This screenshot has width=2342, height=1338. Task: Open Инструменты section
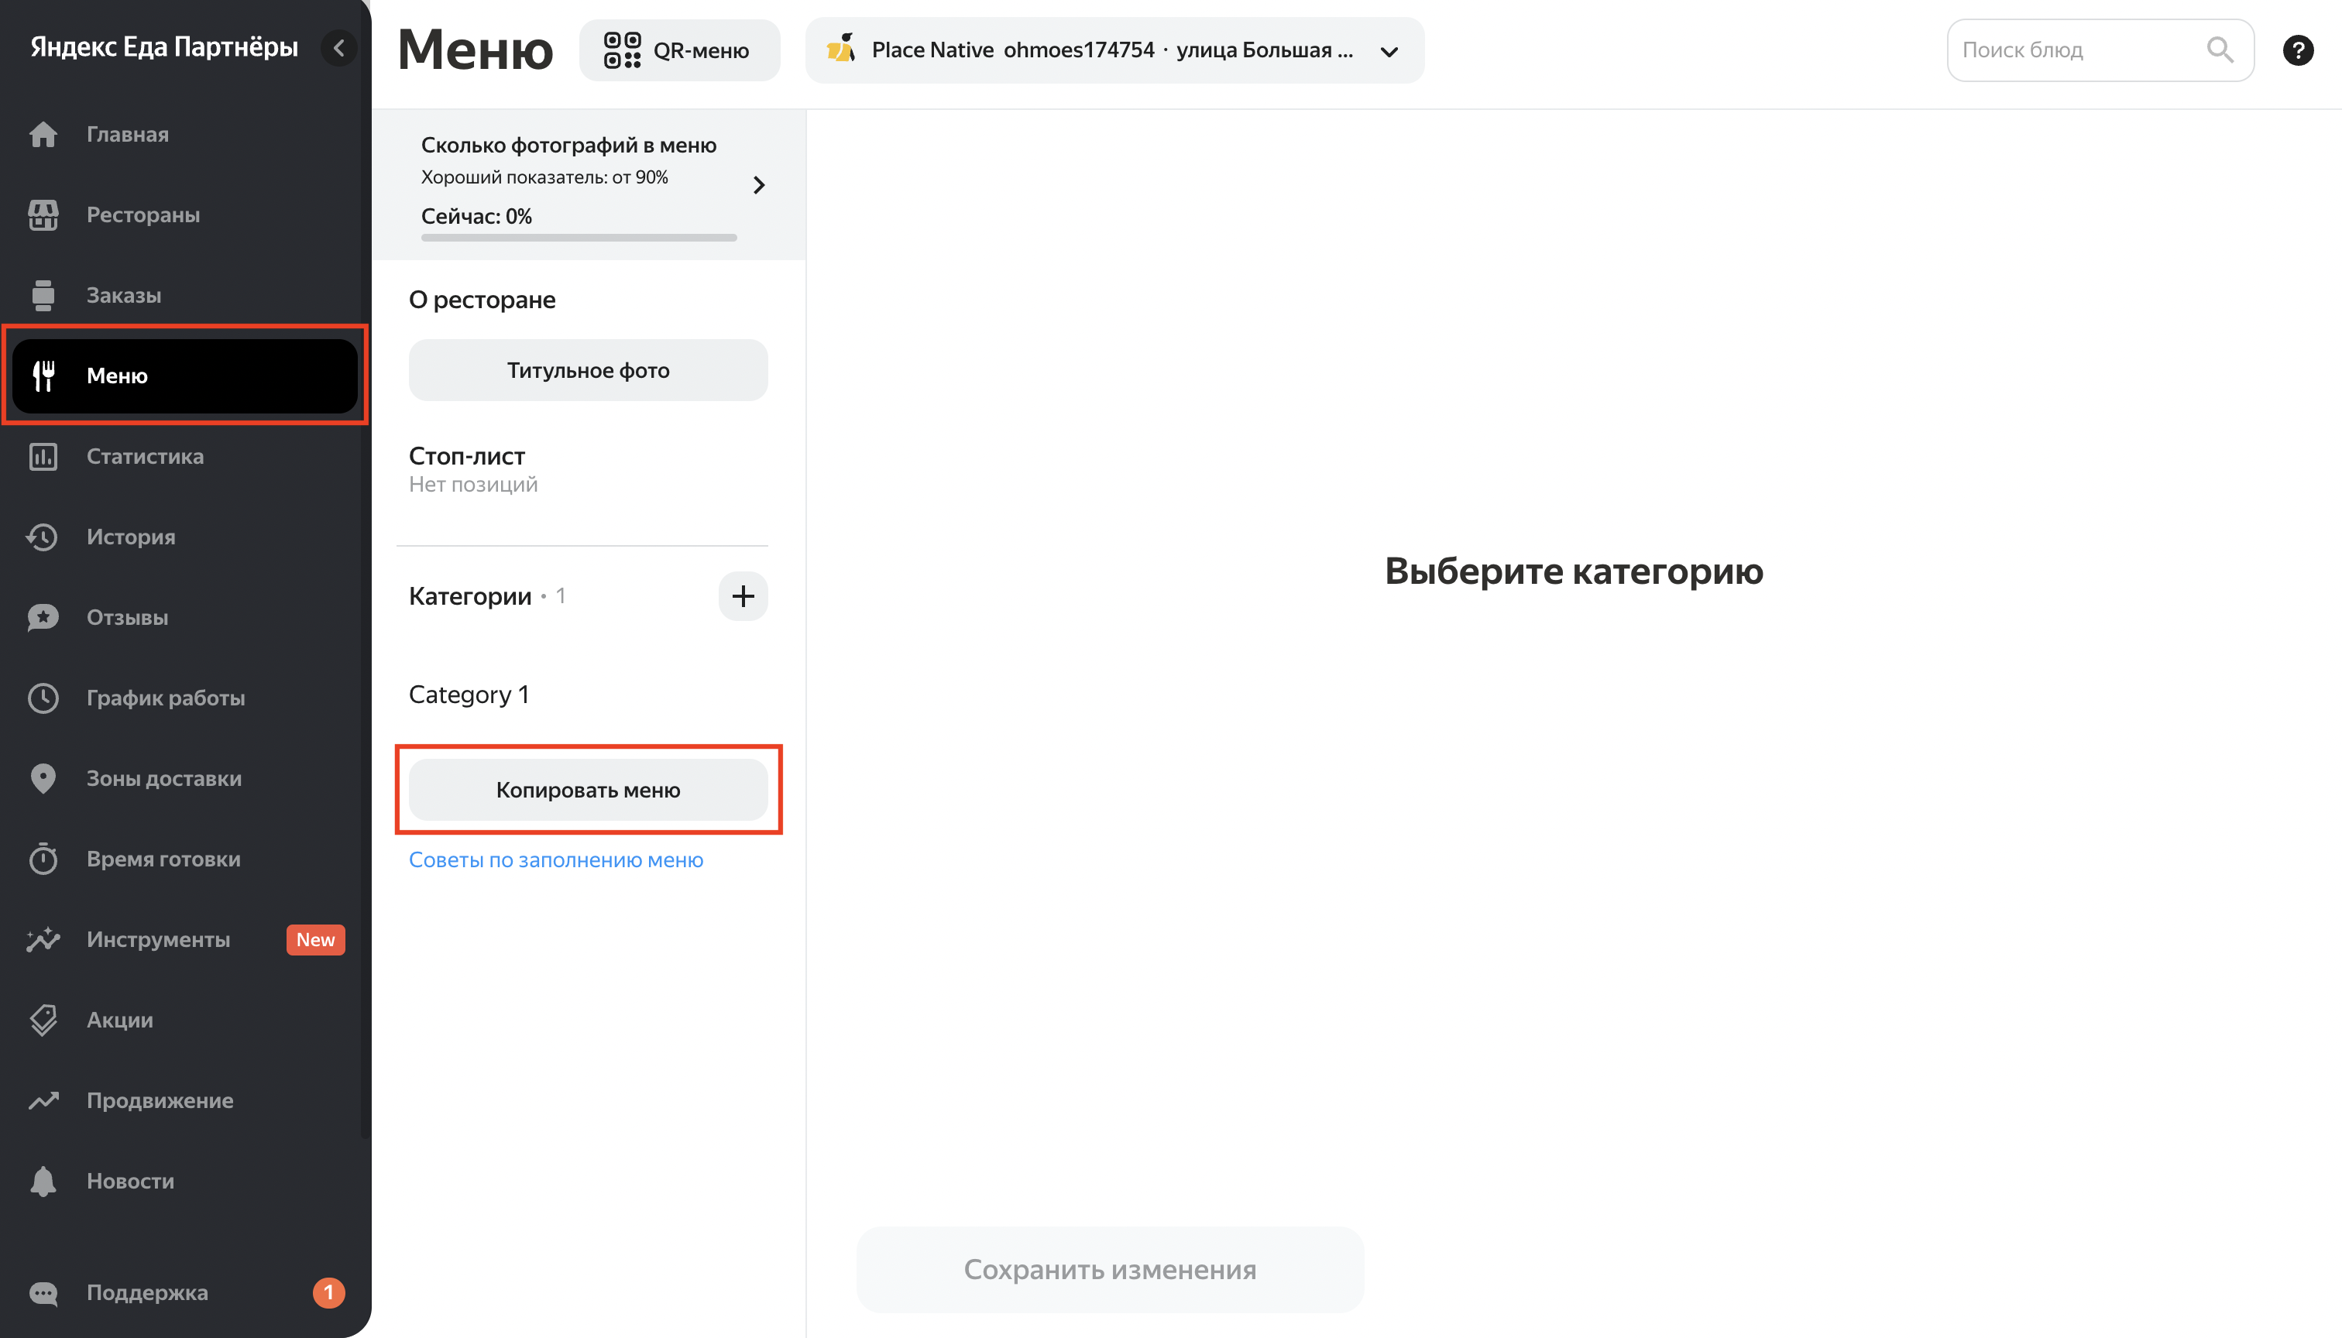click(185, 939)
